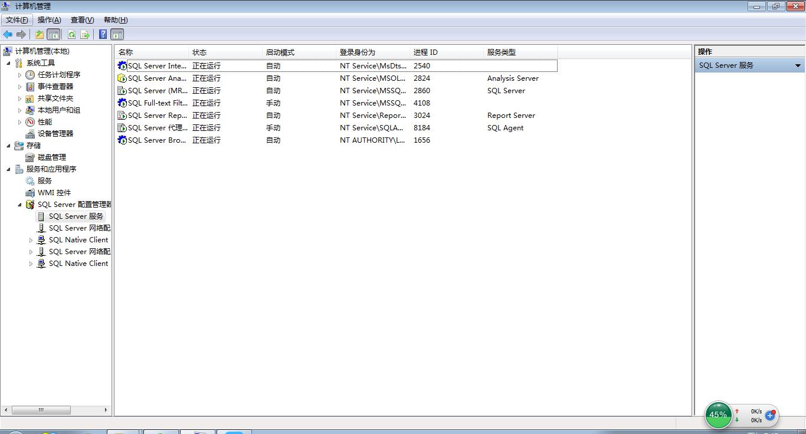Click the export list toolbar icon
This screenshot has width=806, height=434.
pos(85,34)
